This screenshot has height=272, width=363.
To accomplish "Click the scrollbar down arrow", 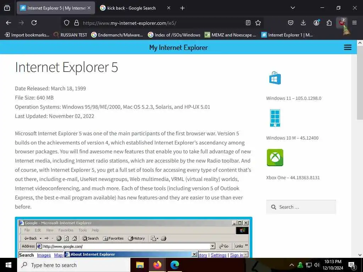I will (360, 255).
